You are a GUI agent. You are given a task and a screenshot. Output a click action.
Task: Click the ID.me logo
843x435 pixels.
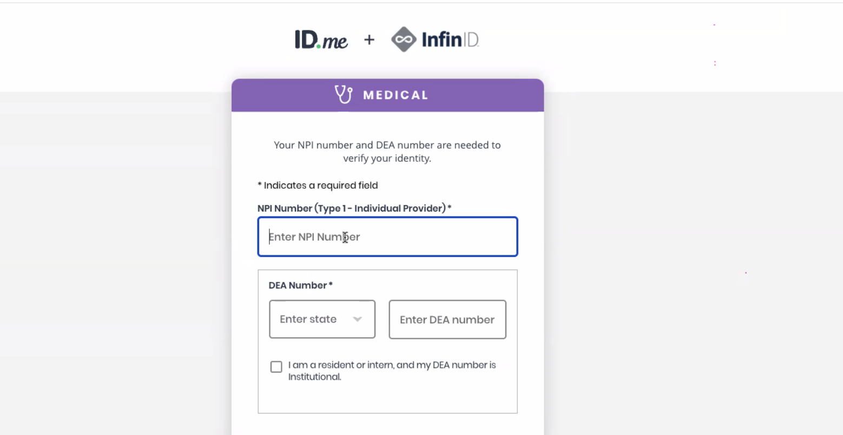pyautogui.click(x=321, y=39)
